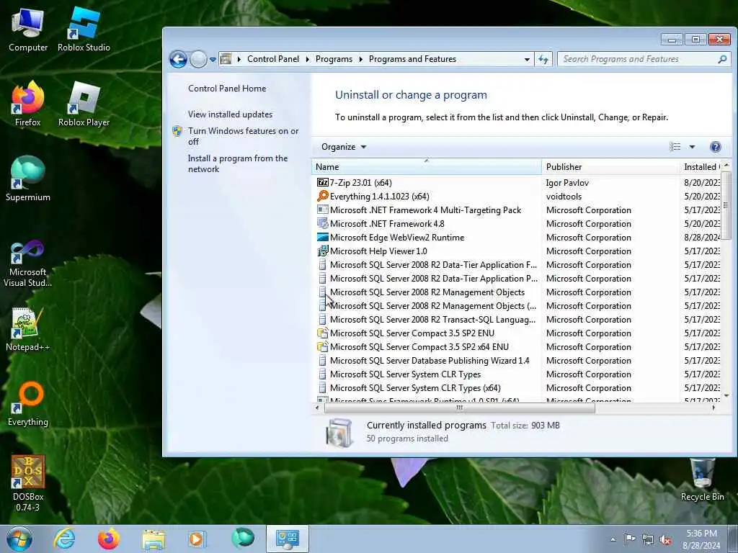Open Windows Explorer from the taskbar
Viewport: 738px width, 553px height.
(x=154, y=539)
